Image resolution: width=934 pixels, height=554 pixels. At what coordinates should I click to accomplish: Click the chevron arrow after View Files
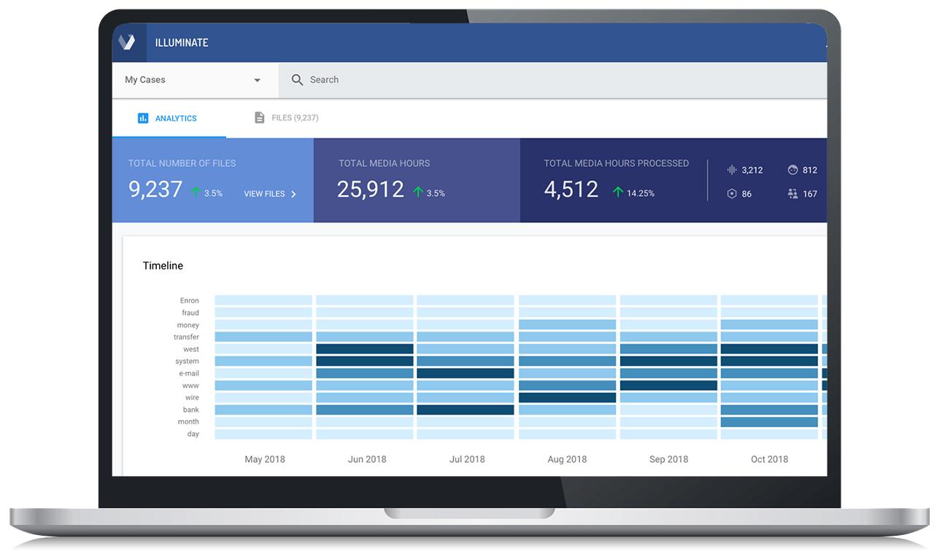pyautogui.click(x=293, y=194)
